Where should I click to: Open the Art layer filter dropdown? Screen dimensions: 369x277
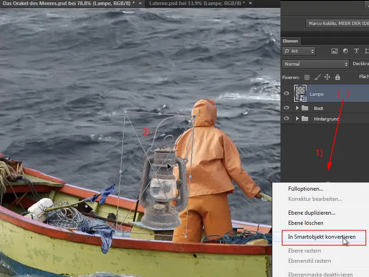(x=299, y=51)
